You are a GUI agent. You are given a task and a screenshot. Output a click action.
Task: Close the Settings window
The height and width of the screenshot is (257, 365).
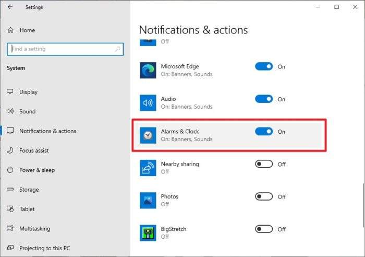click(355, 7)
